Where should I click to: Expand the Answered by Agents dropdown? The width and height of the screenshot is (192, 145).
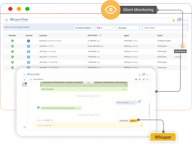(85, 28)
